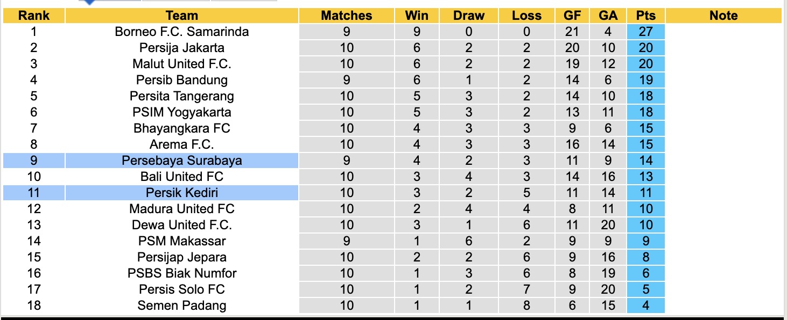Click Borneo's blue 27 points cell
This screenshot has width=787, height=320.
[x=645, y=32]
